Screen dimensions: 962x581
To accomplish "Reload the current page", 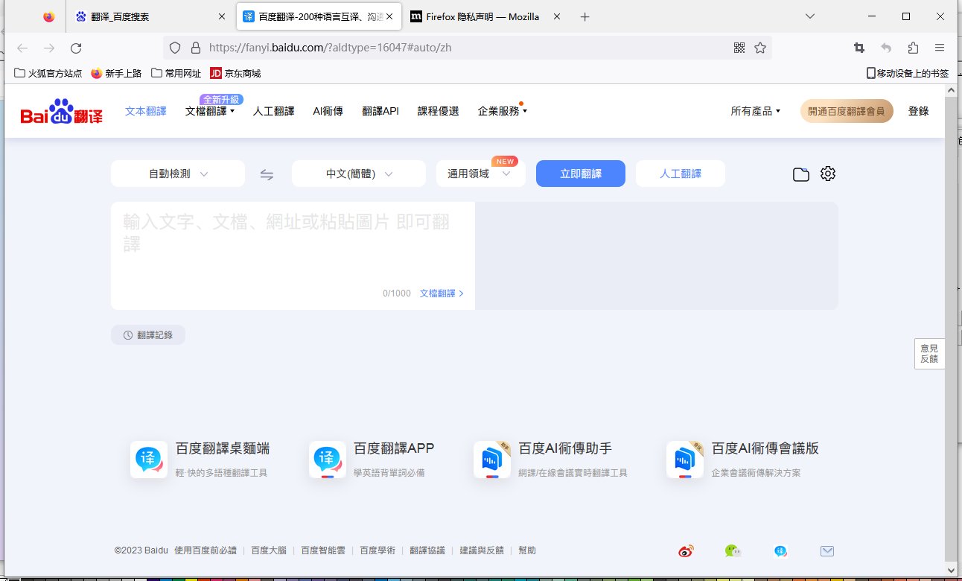I will point(76,48).
